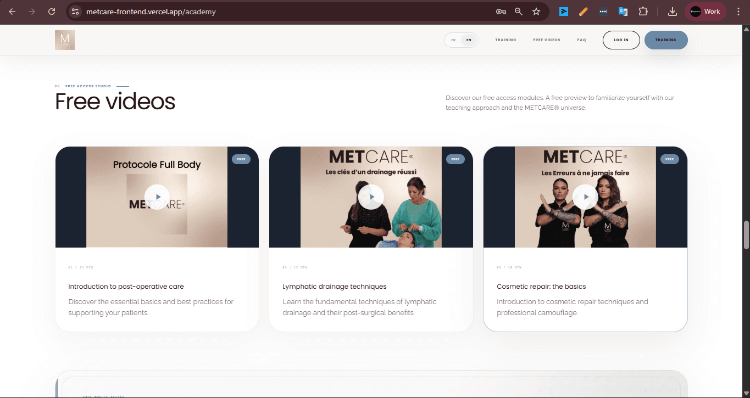Click the page vertical scrollbar thumb
Image resolution: width=750 pixels, height=398 pixels.
pos(746,235)
